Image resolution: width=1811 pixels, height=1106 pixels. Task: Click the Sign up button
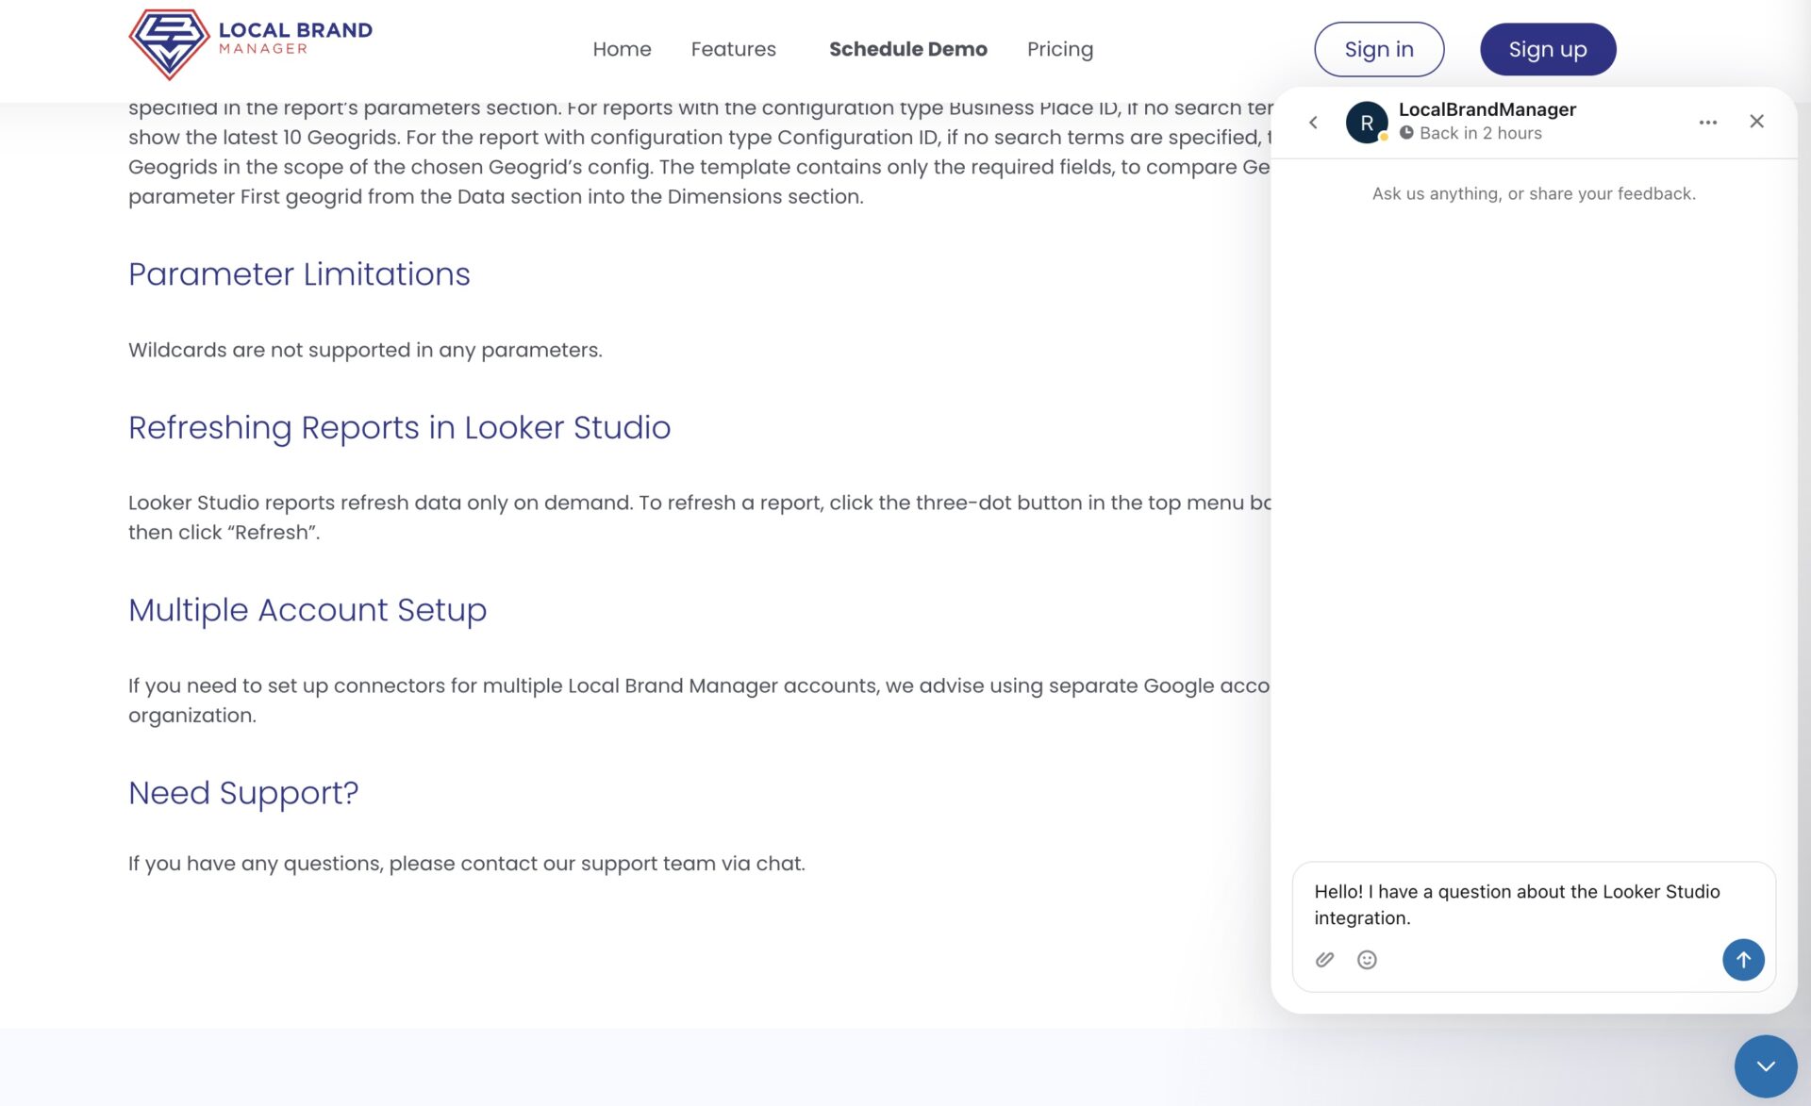1547,49
